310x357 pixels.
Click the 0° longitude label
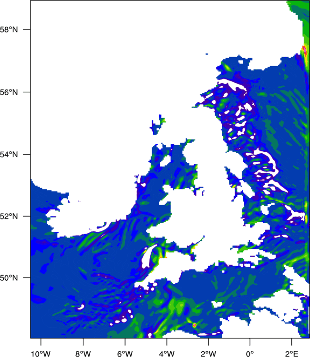[x=250, y=354]
